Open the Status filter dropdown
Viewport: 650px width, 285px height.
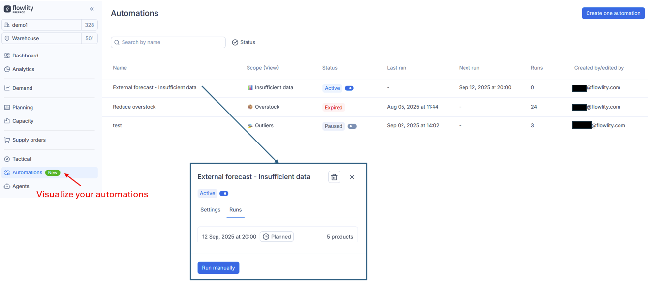point(244,43)
